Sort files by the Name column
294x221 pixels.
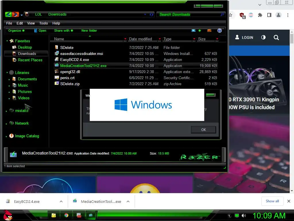coord(59,39)
